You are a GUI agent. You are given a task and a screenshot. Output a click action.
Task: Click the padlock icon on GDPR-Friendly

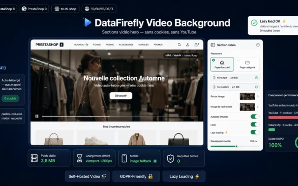[x=150, y=176]
